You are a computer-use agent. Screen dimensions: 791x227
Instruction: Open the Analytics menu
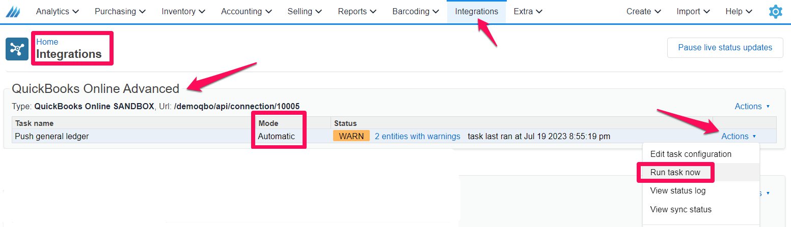[x=58, y=11]
